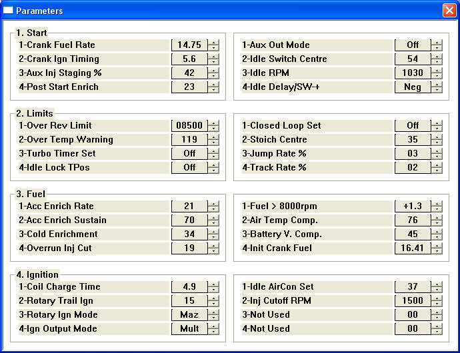Click the Idle RPM value 1030
This screenshot has height=353, width=460.
pyautogui.click(x=413, y=73)
